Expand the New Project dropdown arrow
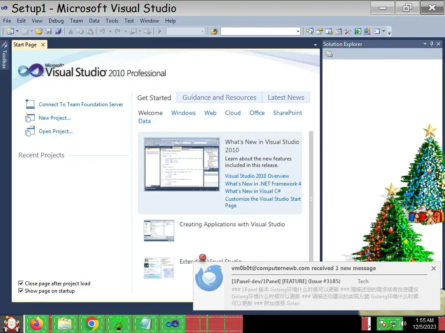The image size is (445, 333). 17,31
